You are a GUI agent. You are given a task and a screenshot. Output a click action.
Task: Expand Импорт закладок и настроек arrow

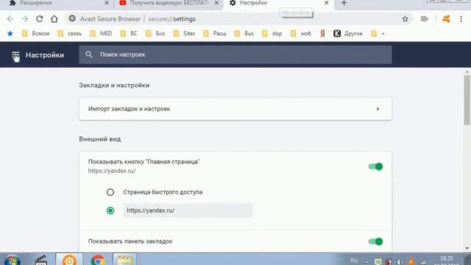(x=378, y=109)
